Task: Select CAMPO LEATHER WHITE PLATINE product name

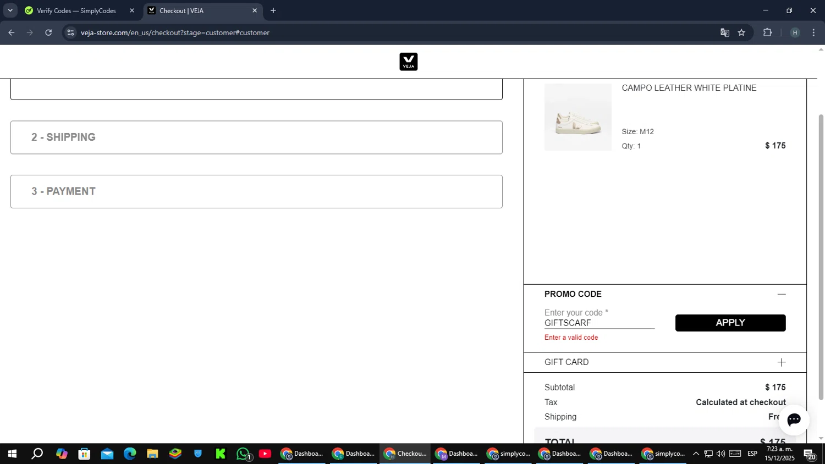Action: coord(689,88)
